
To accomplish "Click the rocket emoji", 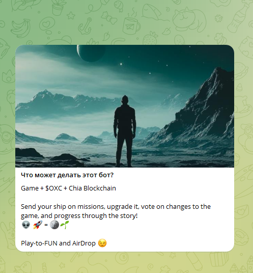I will tap(38, 225).
